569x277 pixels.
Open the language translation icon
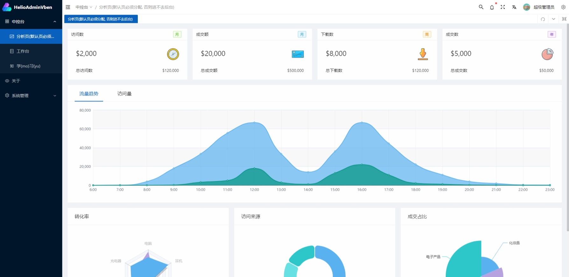point(514,7)
